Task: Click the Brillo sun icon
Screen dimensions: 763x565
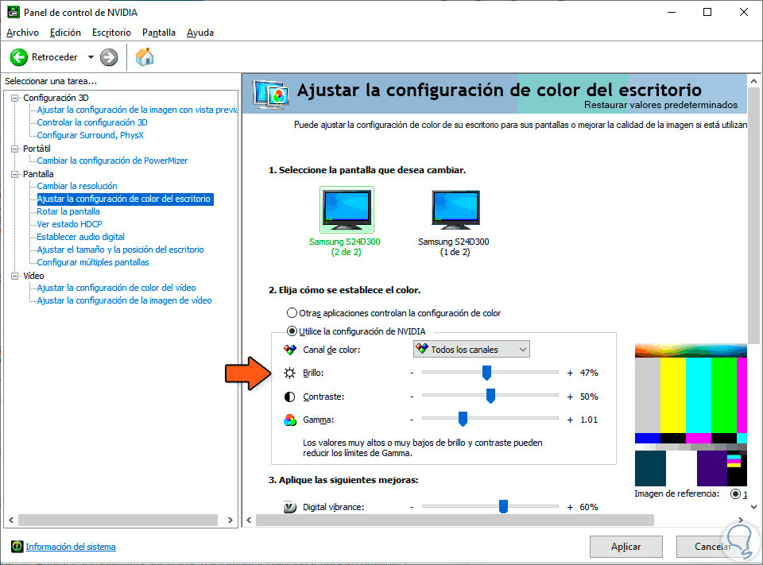Action: 289,373
